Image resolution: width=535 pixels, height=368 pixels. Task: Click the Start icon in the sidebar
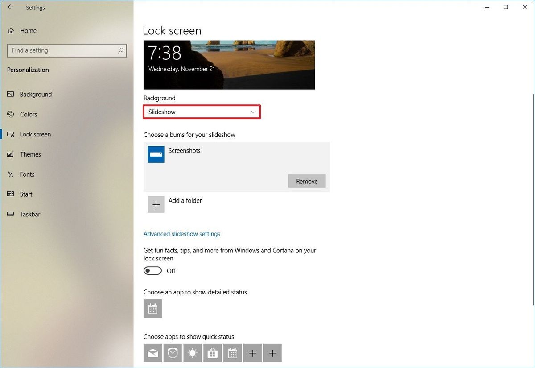point(10,194)
